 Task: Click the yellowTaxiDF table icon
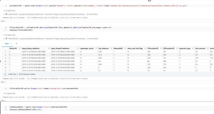tap(6, 14)
